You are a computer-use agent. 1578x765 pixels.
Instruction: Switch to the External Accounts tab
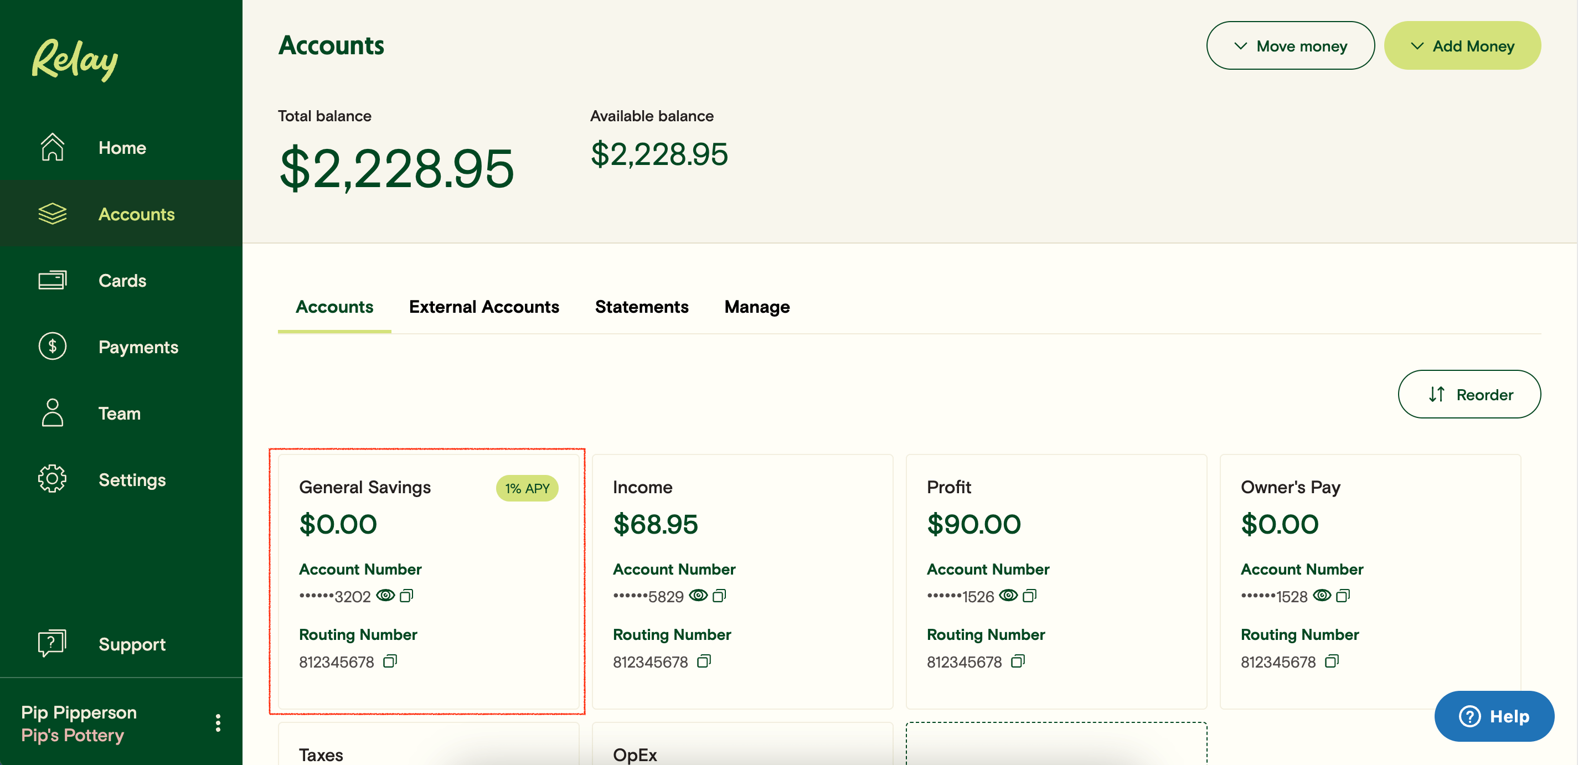(x=484, y=307)
